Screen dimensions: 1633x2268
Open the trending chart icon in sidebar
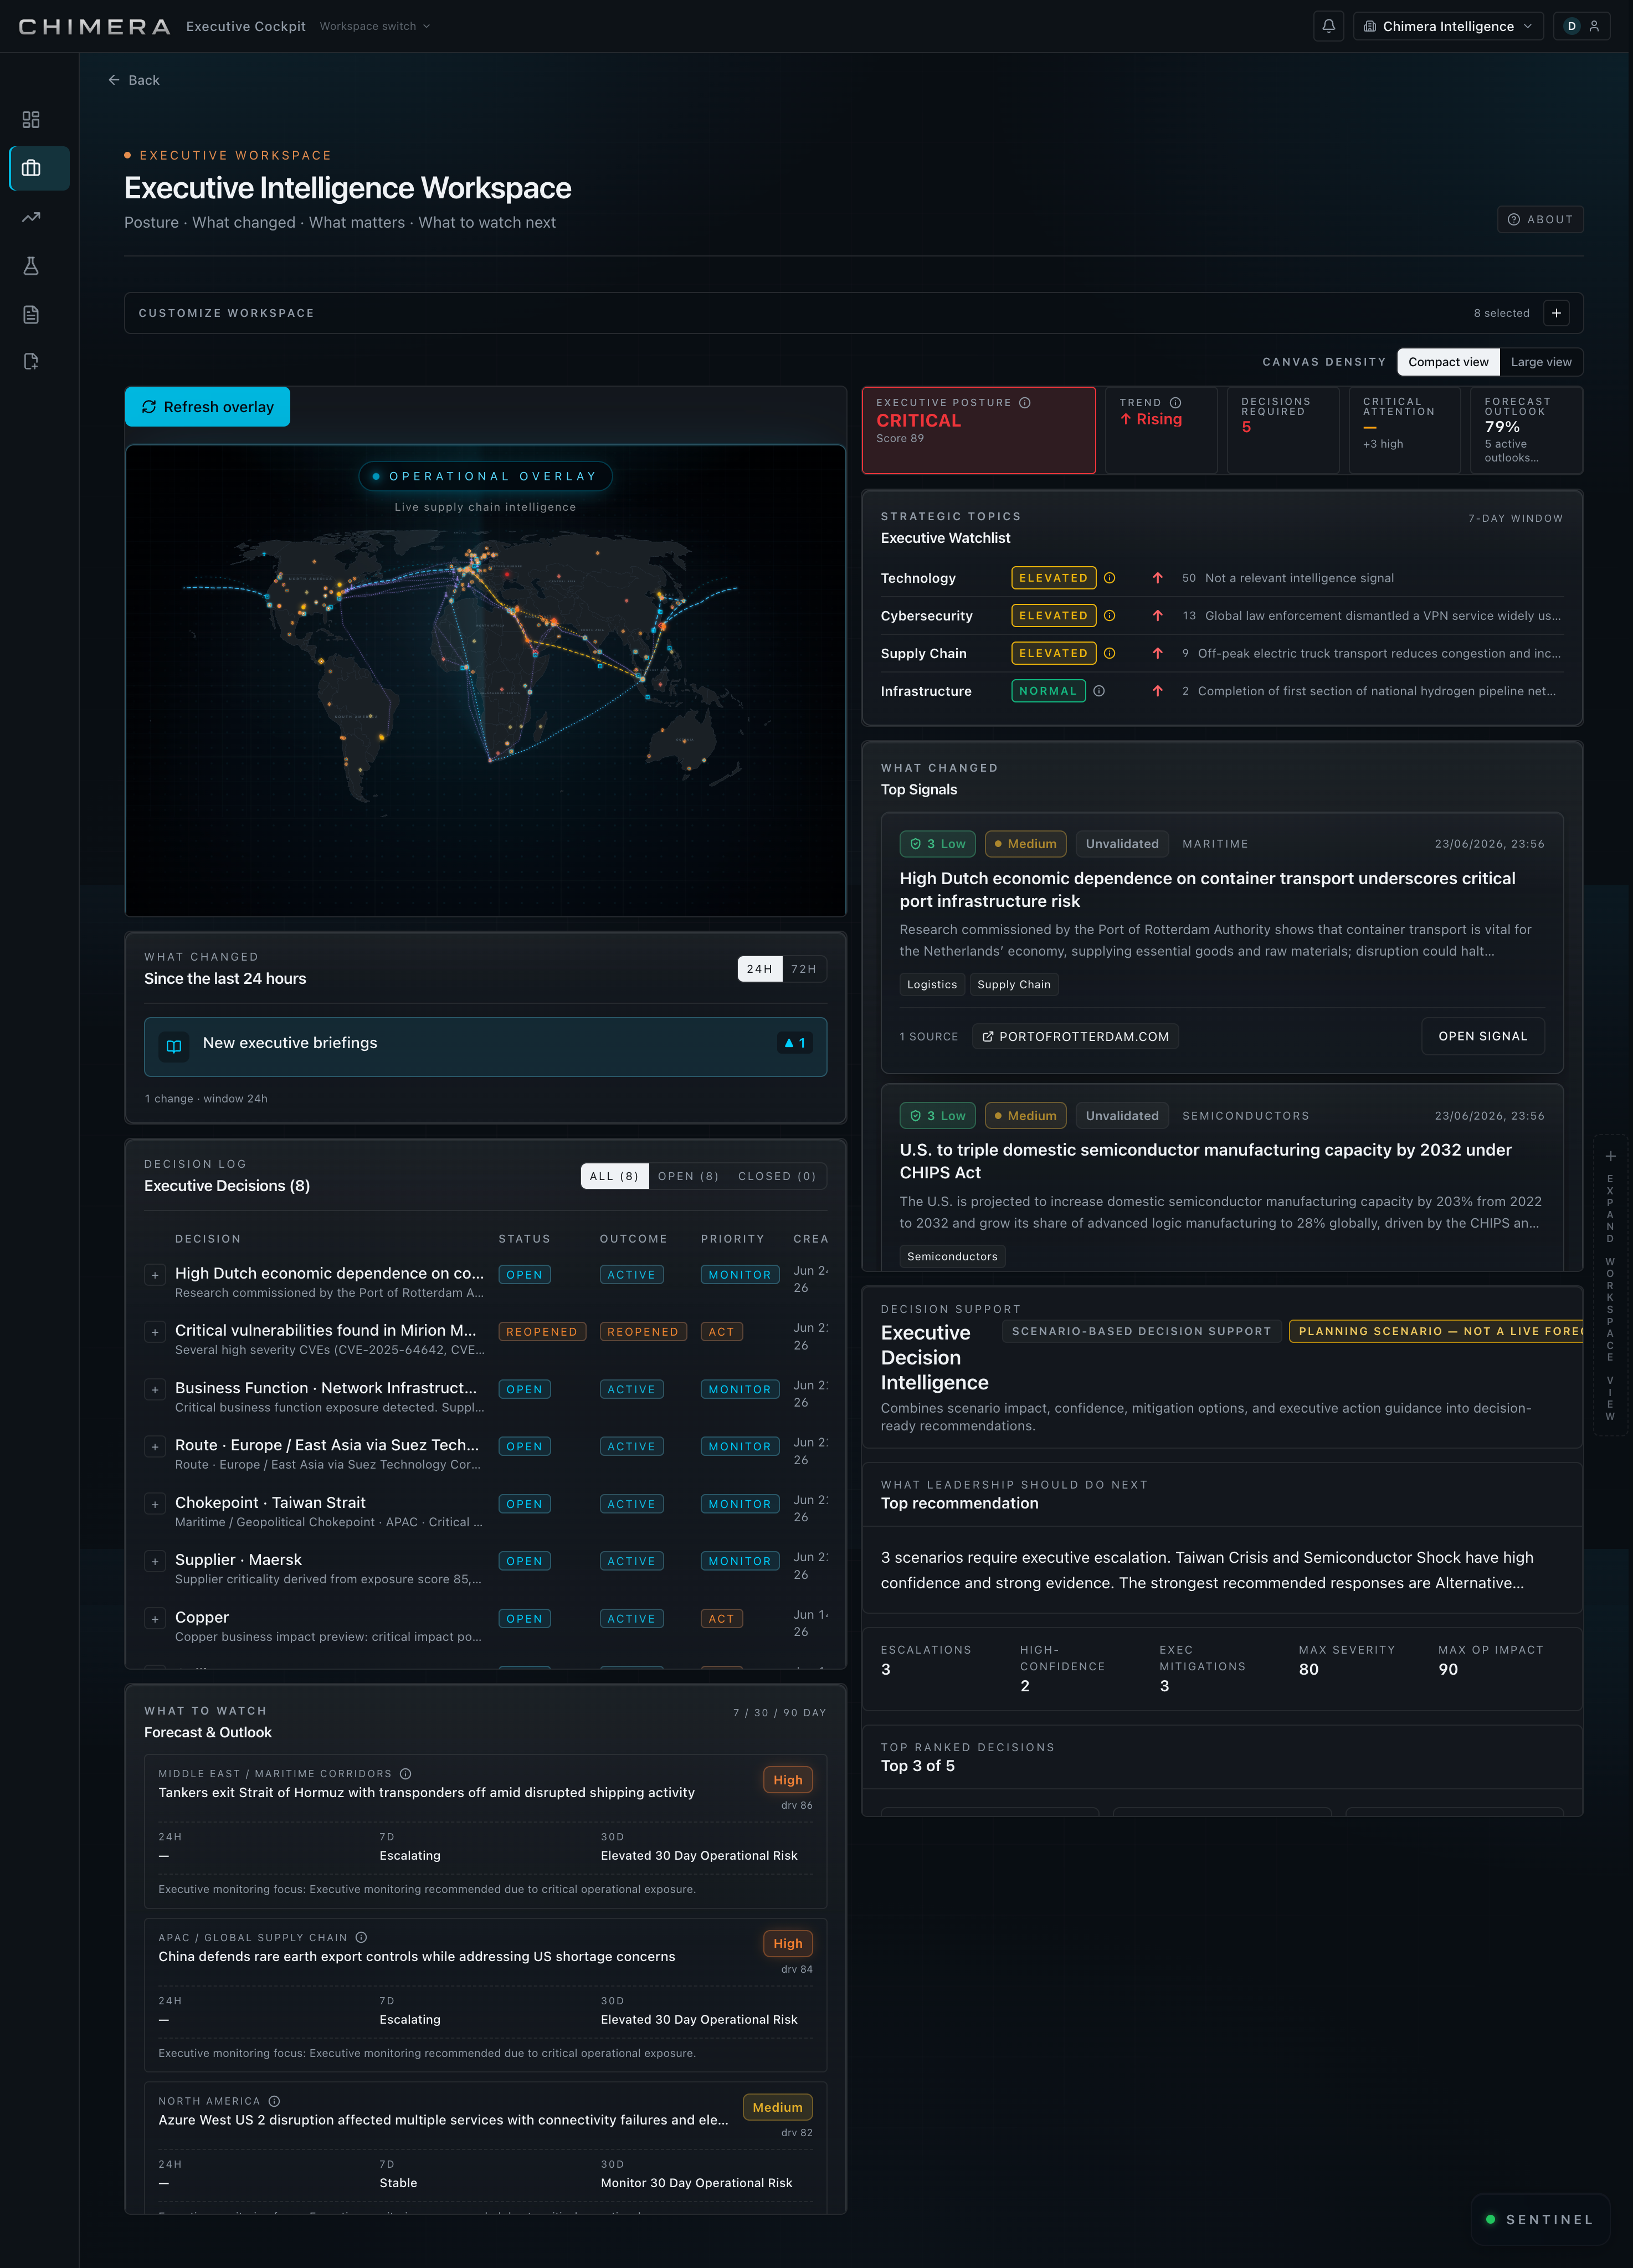tap(31, 217)
